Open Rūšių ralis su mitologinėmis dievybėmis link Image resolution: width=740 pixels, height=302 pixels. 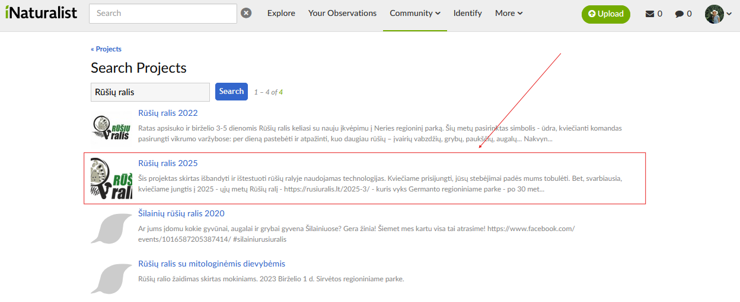point(212,264)
